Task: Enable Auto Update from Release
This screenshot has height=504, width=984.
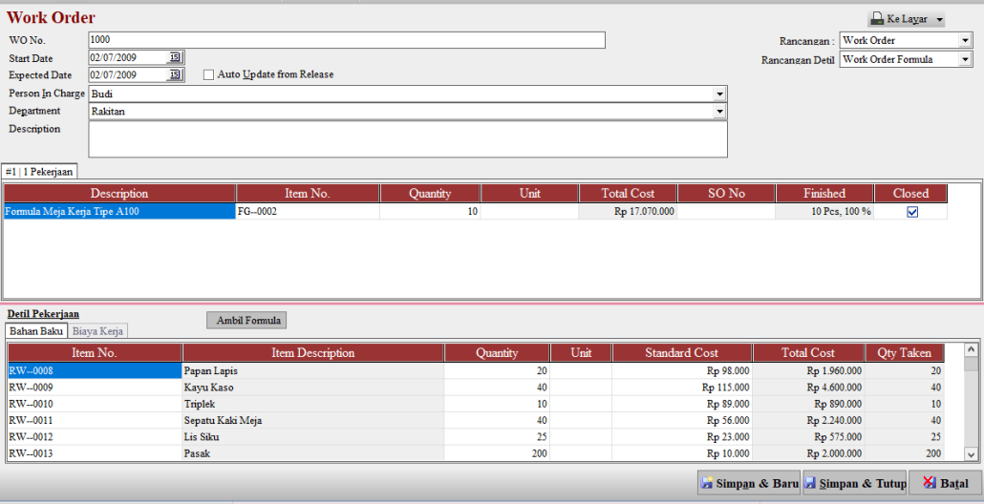Action: click(209, 74)
